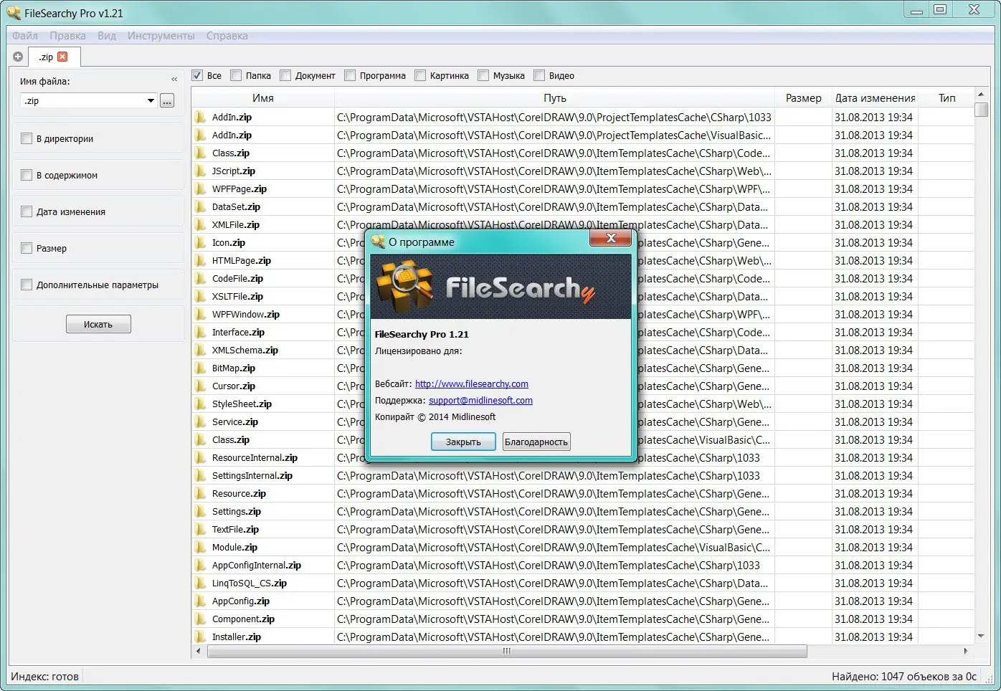The image size is (1001, 691).
Task: Click the 'Найдено: 1047 объектов' status text
Action: coord(904,676)
